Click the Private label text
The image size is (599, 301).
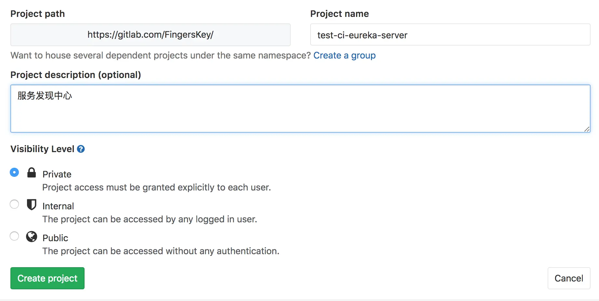click(x=57, y=174)
